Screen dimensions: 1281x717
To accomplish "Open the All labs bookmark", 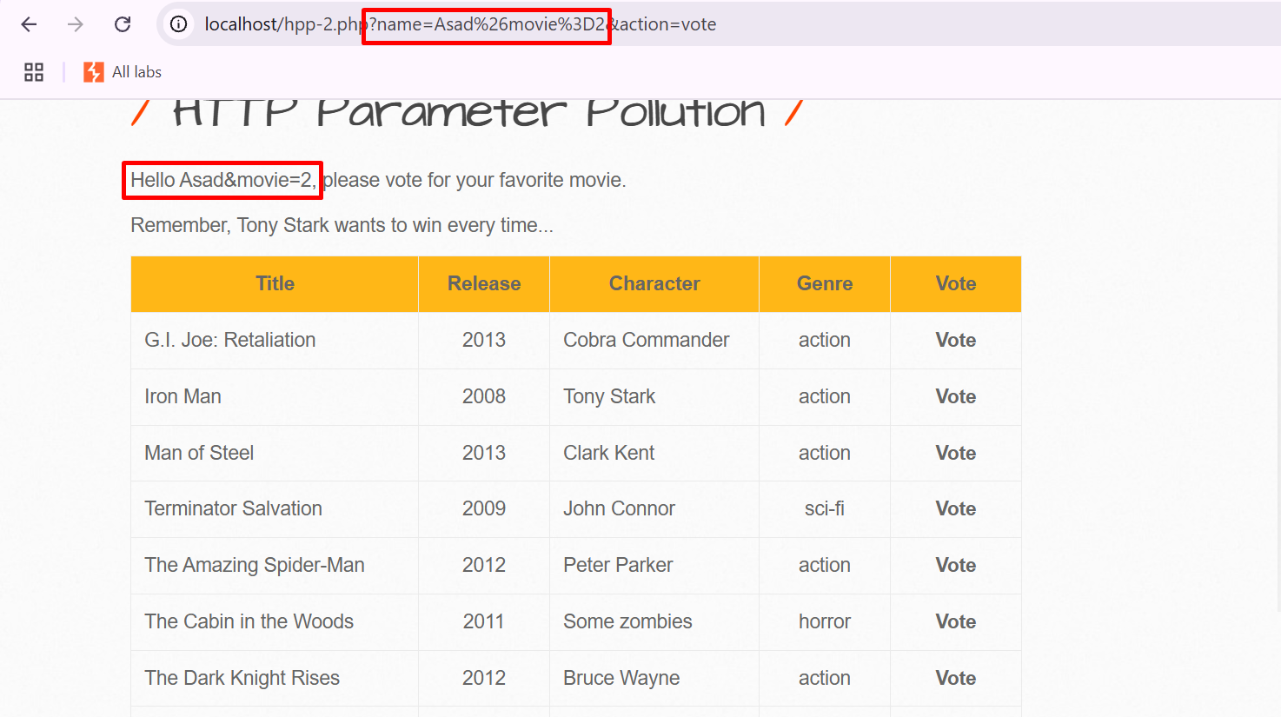I will 136,72.
